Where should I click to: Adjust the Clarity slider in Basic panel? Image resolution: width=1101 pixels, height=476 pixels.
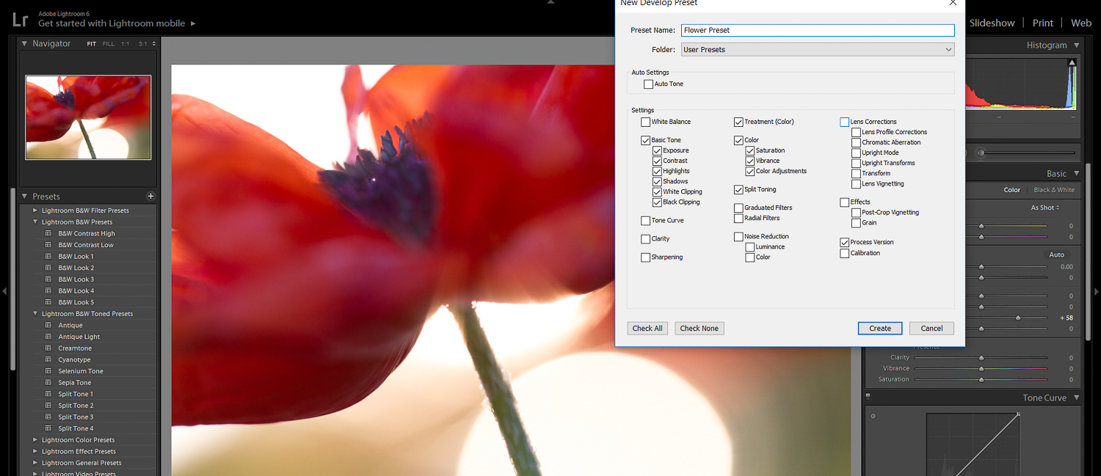(981, 358)
